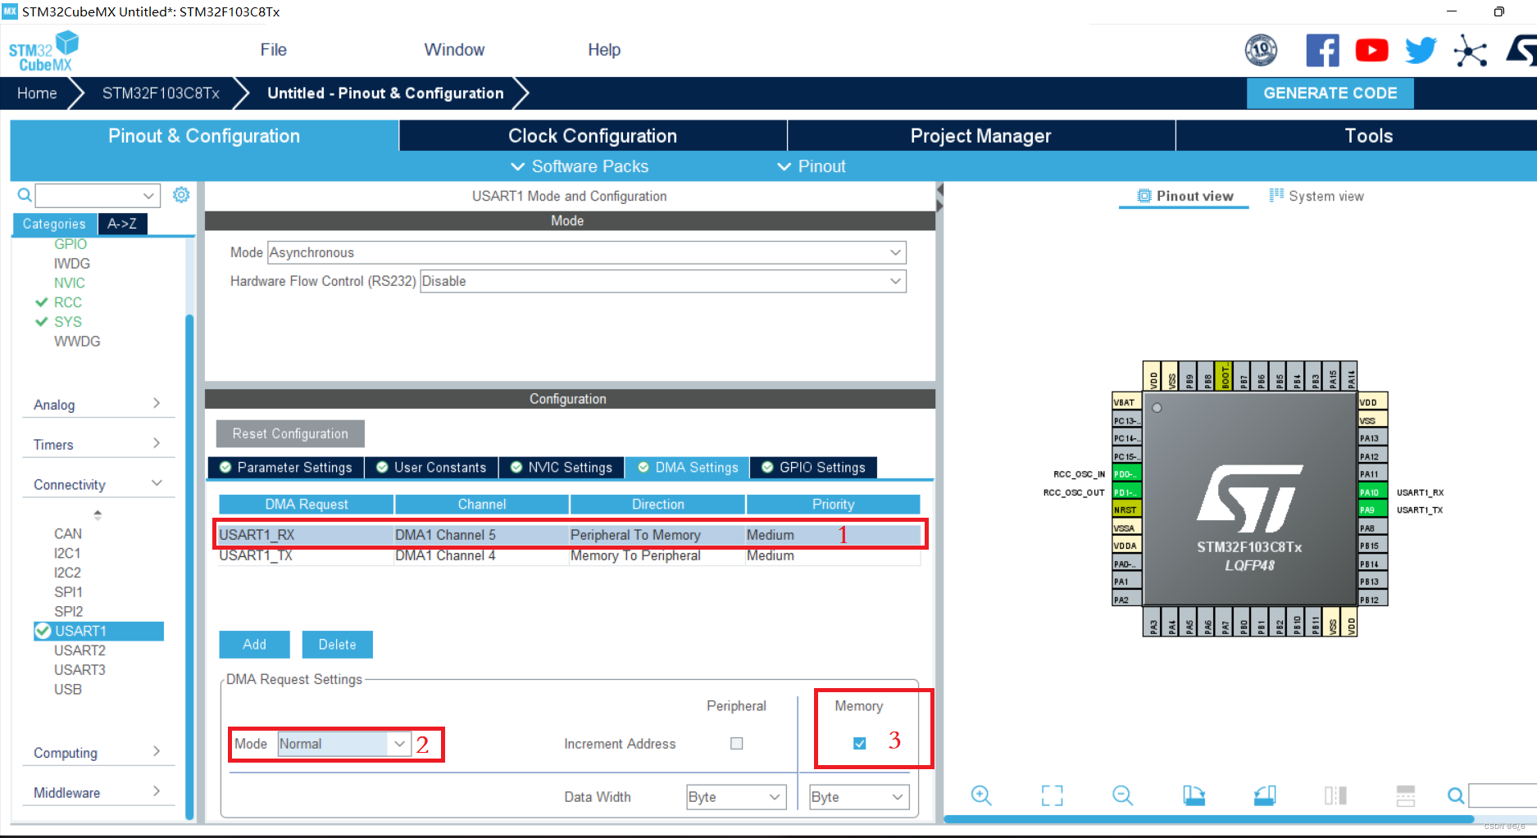The image size is (1537, 838).
Task: Open the Pinout dropdown menu
Action: tap(812, 166)
